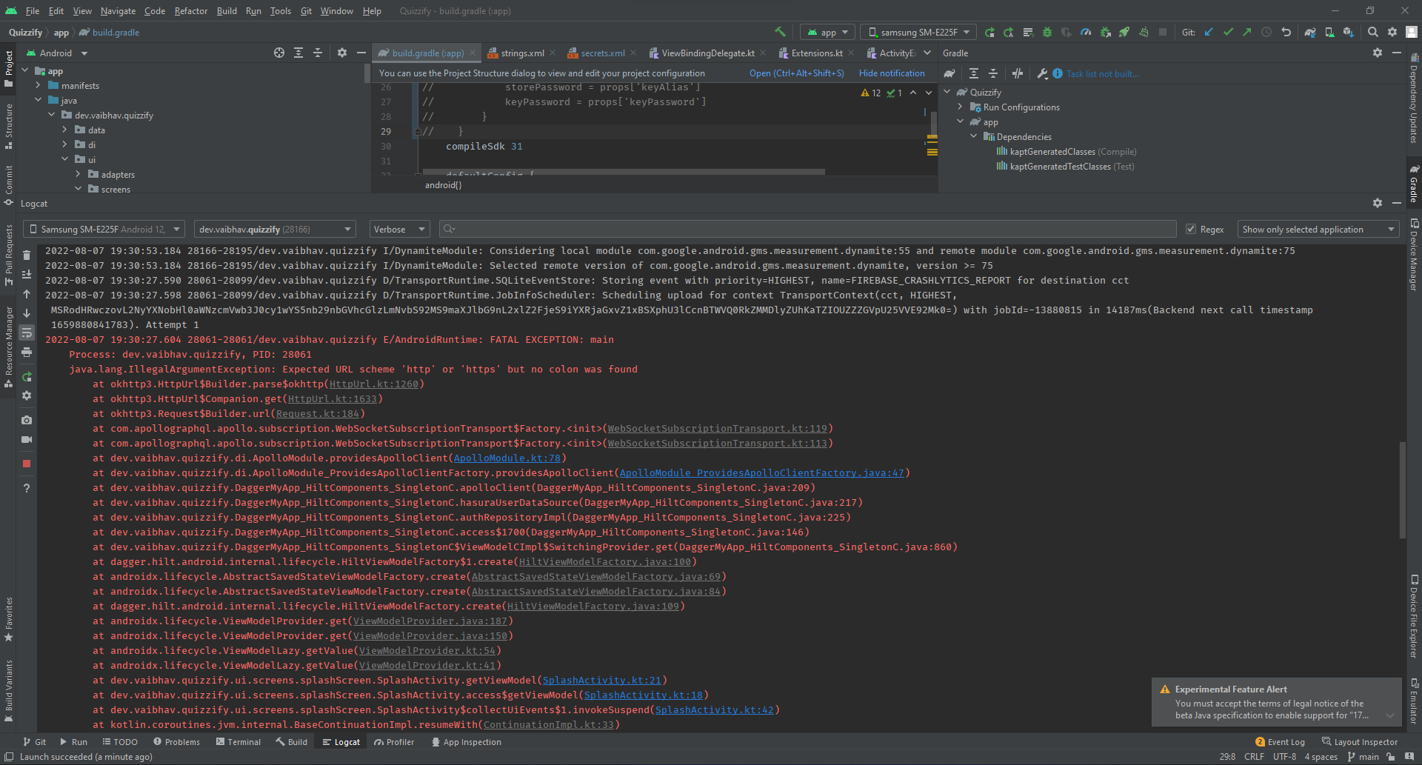
Task: Open the Logcat Samsung SM-E225F Android 12 dropdown
Action: (x=104, y=229)
